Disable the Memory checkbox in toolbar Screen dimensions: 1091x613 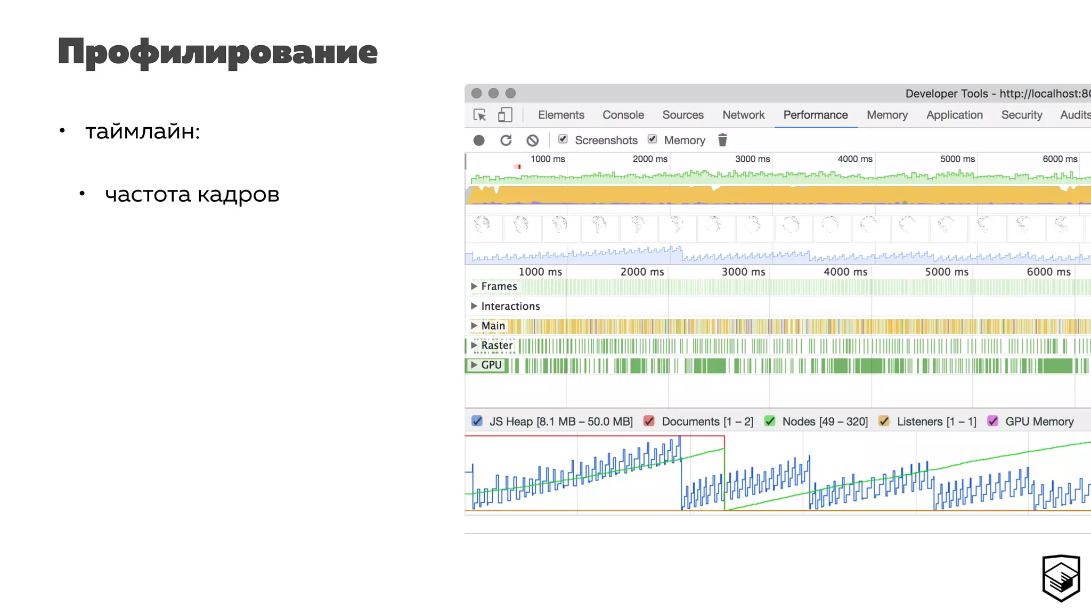653,139
